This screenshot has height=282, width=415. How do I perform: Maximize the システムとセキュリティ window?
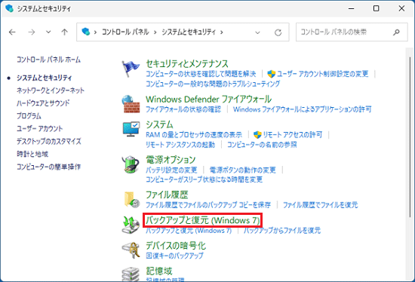(376, 8)
